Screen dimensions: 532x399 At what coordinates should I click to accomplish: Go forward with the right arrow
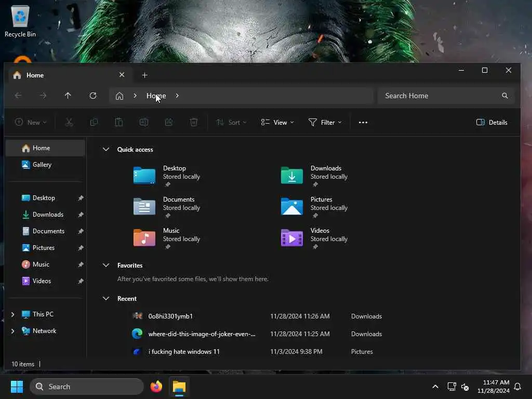click(43, 96)
